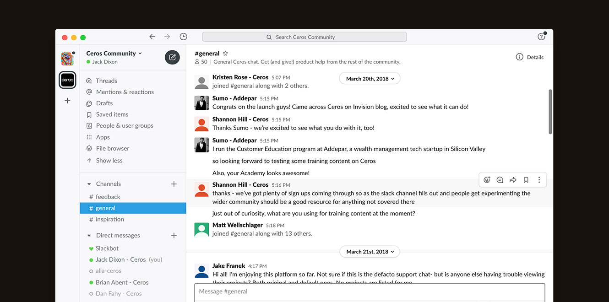Click the #general channel title

207,54
